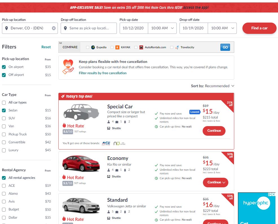Viewport: 278px width, 224px height.
Task: Check the Dollar rental agency
Action: 4,218
